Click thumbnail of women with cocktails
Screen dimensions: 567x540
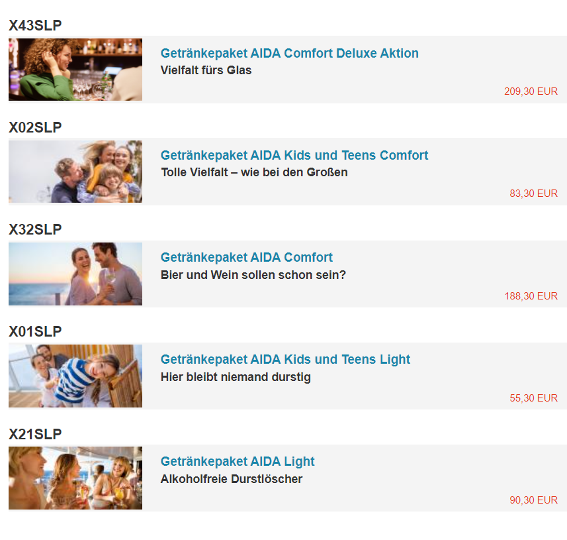tap(75, 478)
